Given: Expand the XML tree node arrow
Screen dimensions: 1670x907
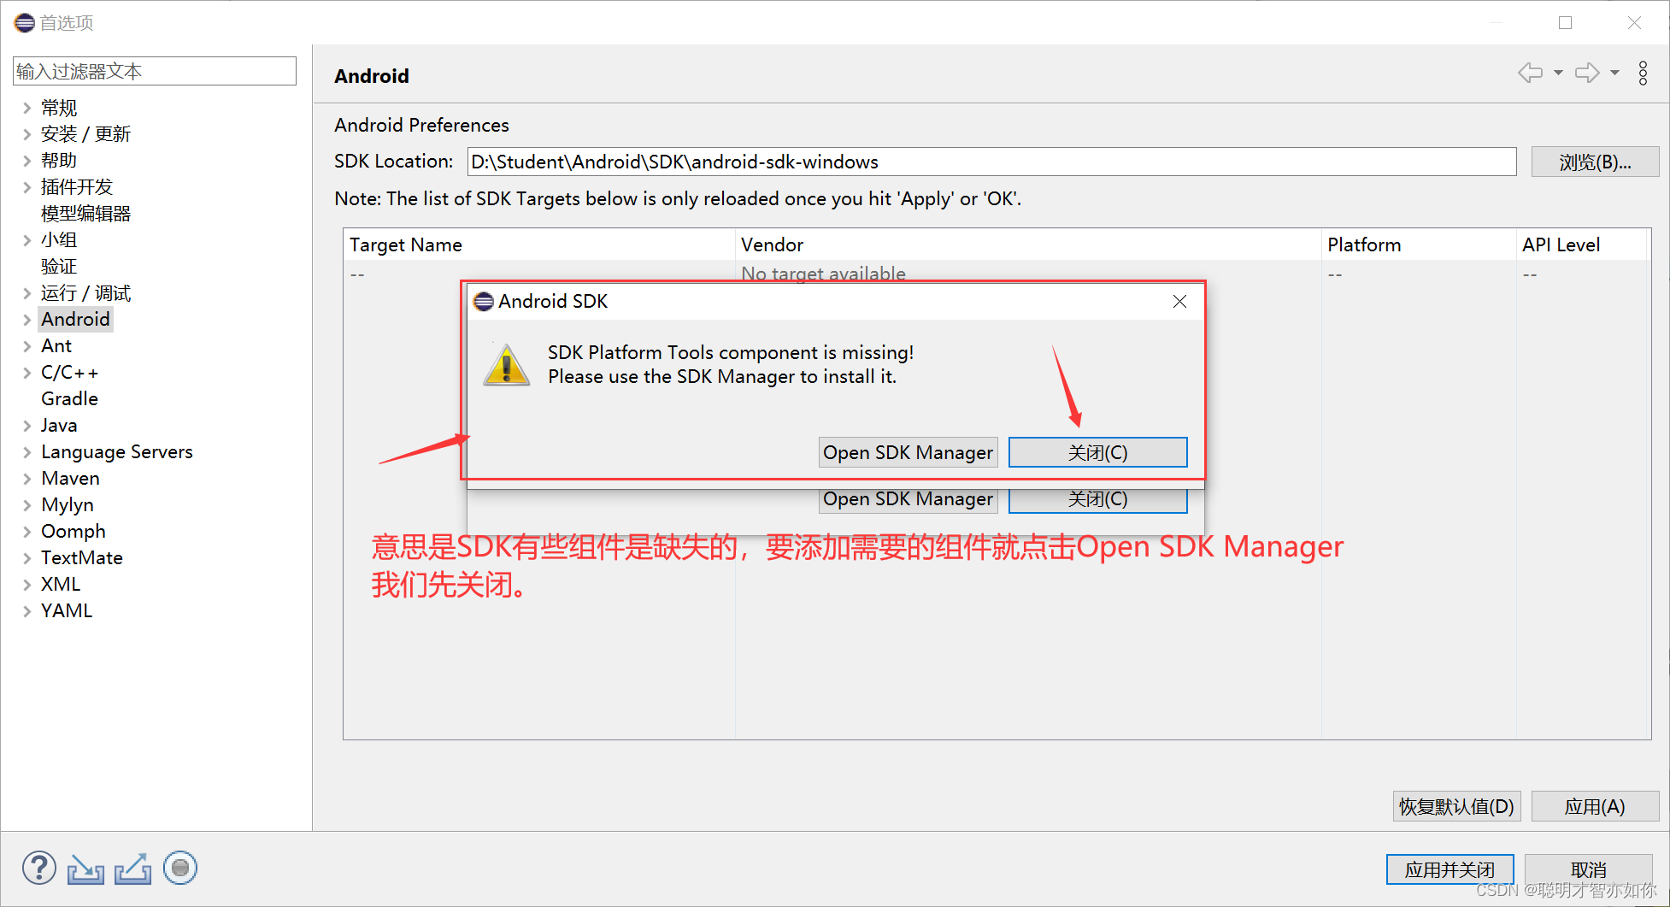Looking at the screenshot, I should pyautogui.click(x=26, y=585).
